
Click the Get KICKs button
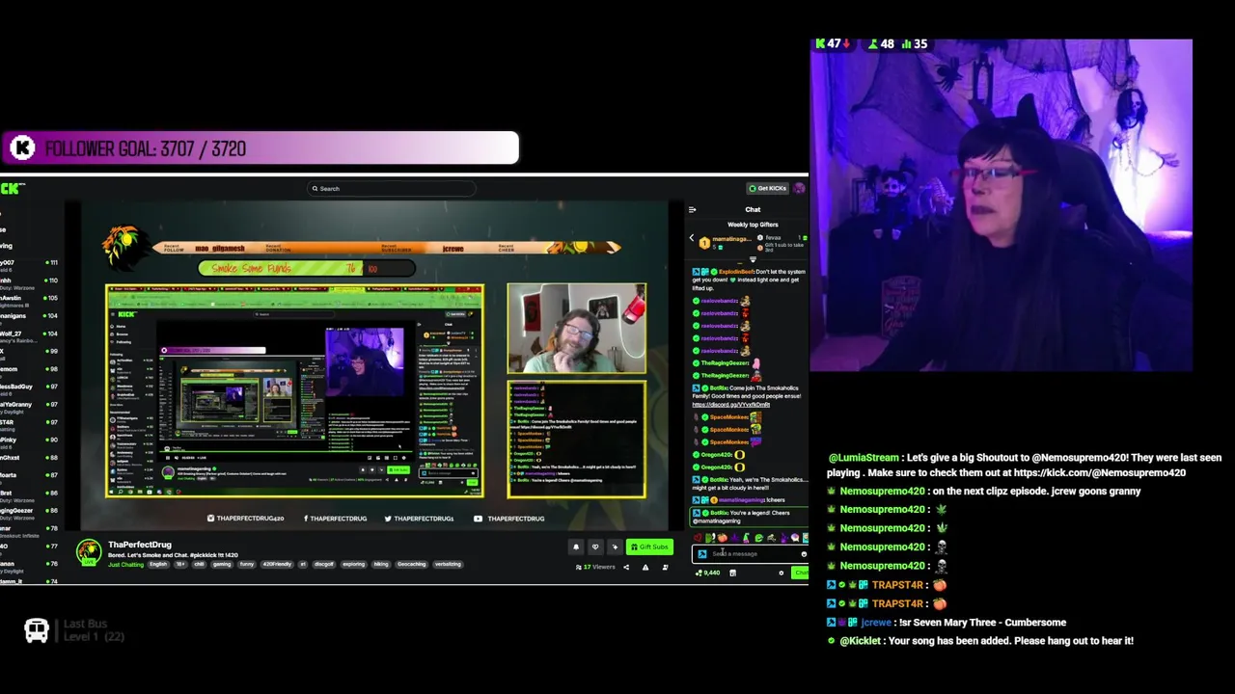768,188
